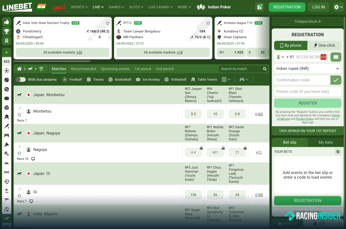Open the Privacy Policy link

pyautogui.click(x=305, y=119)
